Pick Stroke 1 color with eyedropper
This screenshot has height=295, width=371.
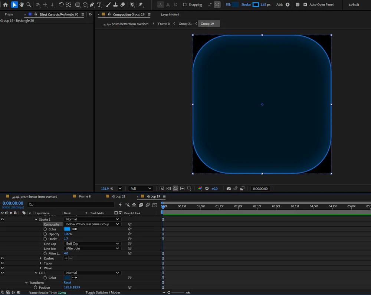point(75,229)
